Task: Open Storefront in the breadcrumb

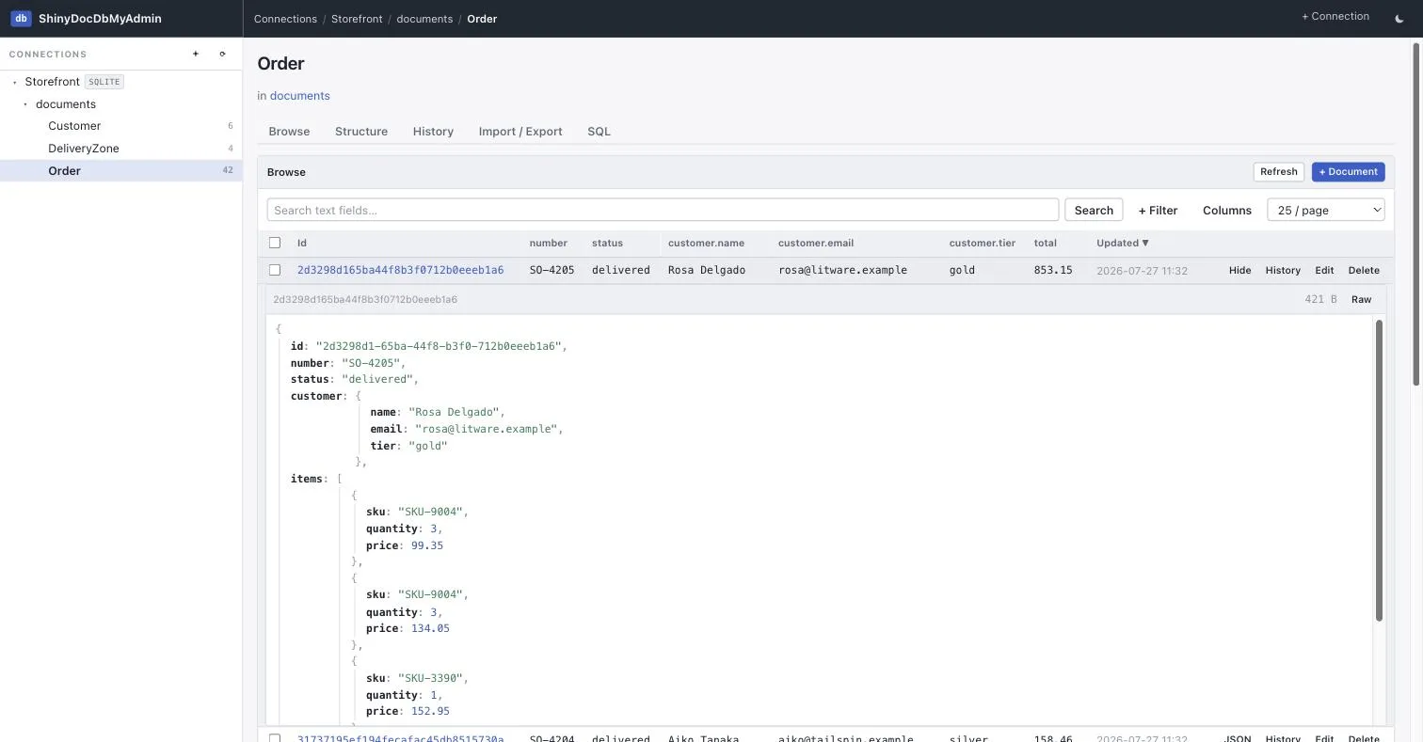Action: pyautogui.click(x=357, y=19)
